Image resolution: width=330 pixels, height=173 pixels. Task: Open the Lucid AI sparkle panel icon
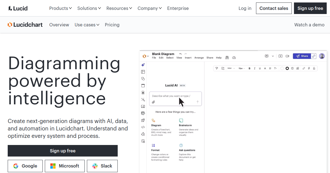[143, 65]
